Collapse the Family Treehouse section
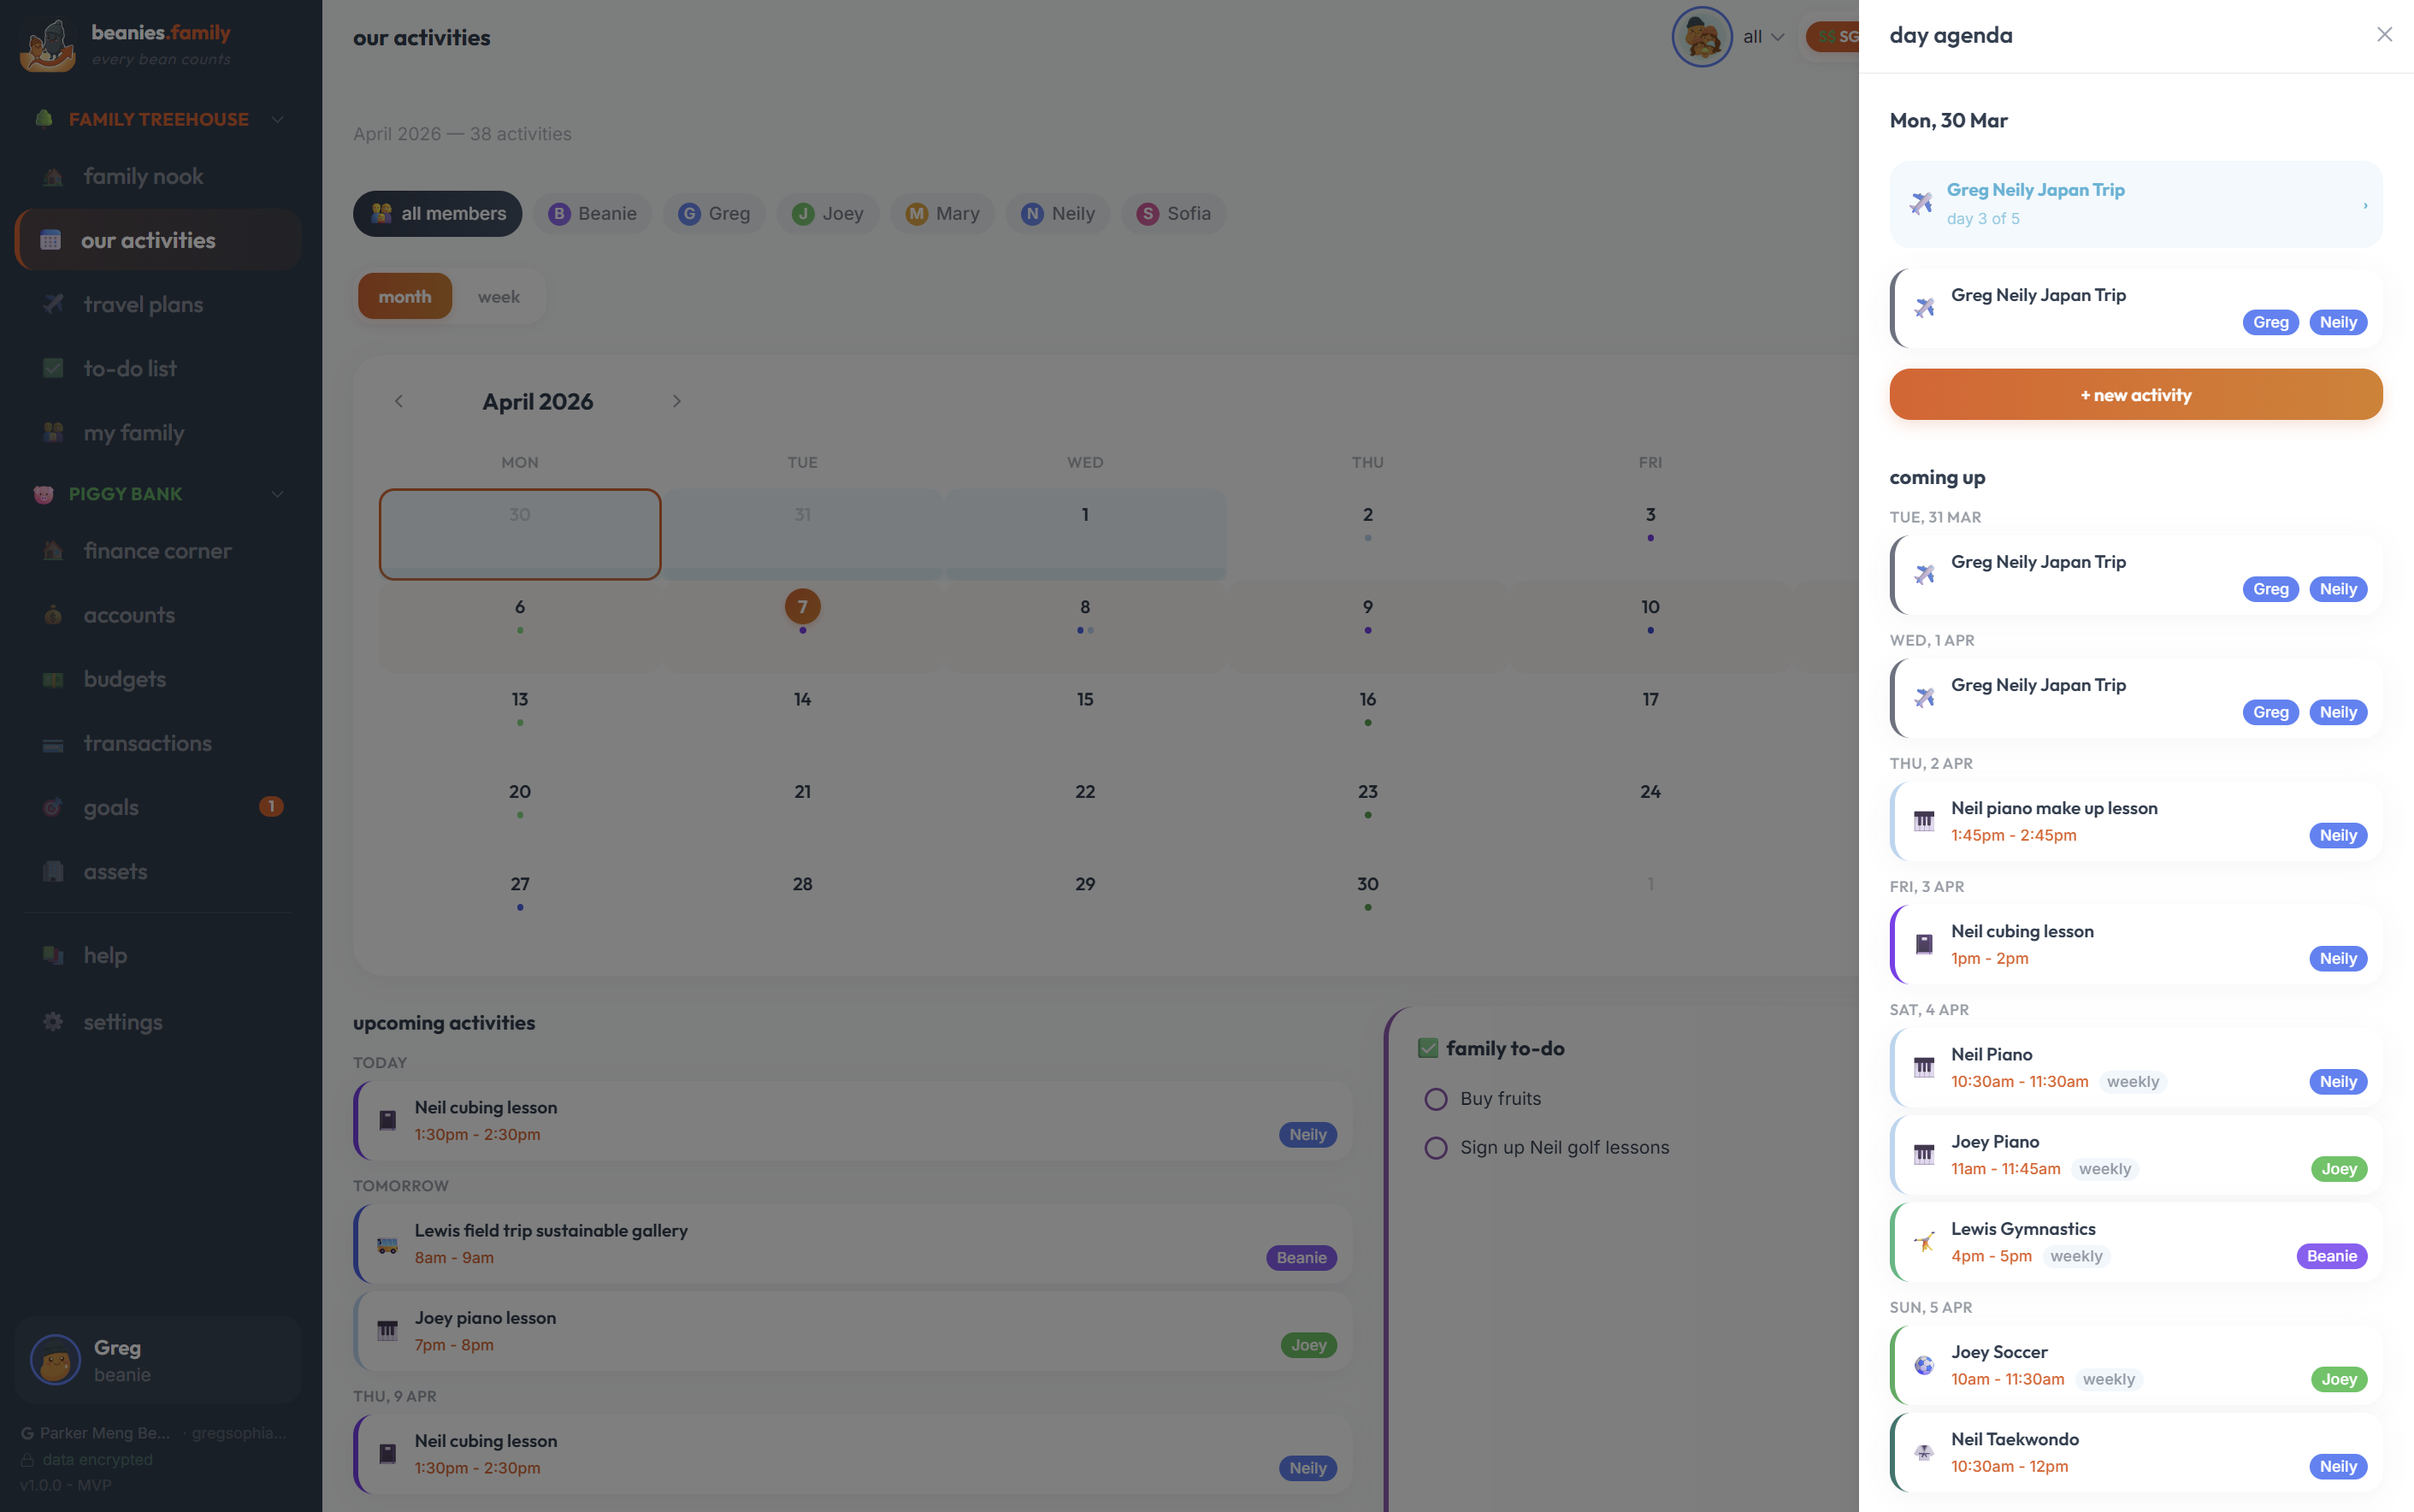Viewport: 2414px width, 1512px height. (x=277, y=119)
